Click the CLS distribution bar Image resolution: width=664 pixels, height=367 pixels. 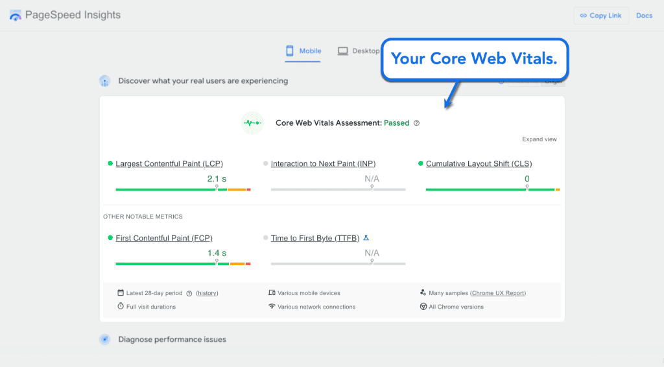click(493, 189)
